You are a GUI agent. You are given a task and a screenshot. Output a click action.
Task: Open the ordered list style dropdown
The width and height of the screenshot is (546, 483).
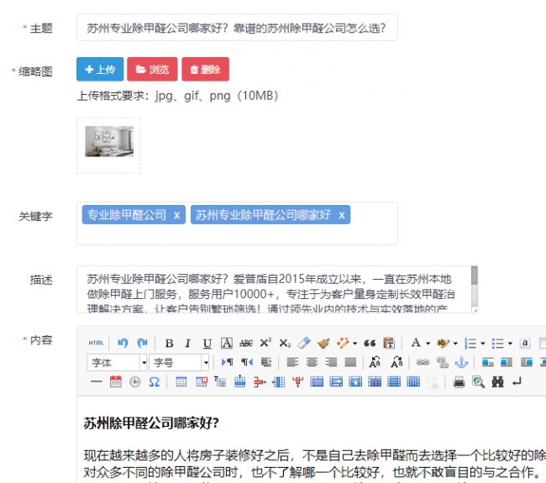[483, 344]
